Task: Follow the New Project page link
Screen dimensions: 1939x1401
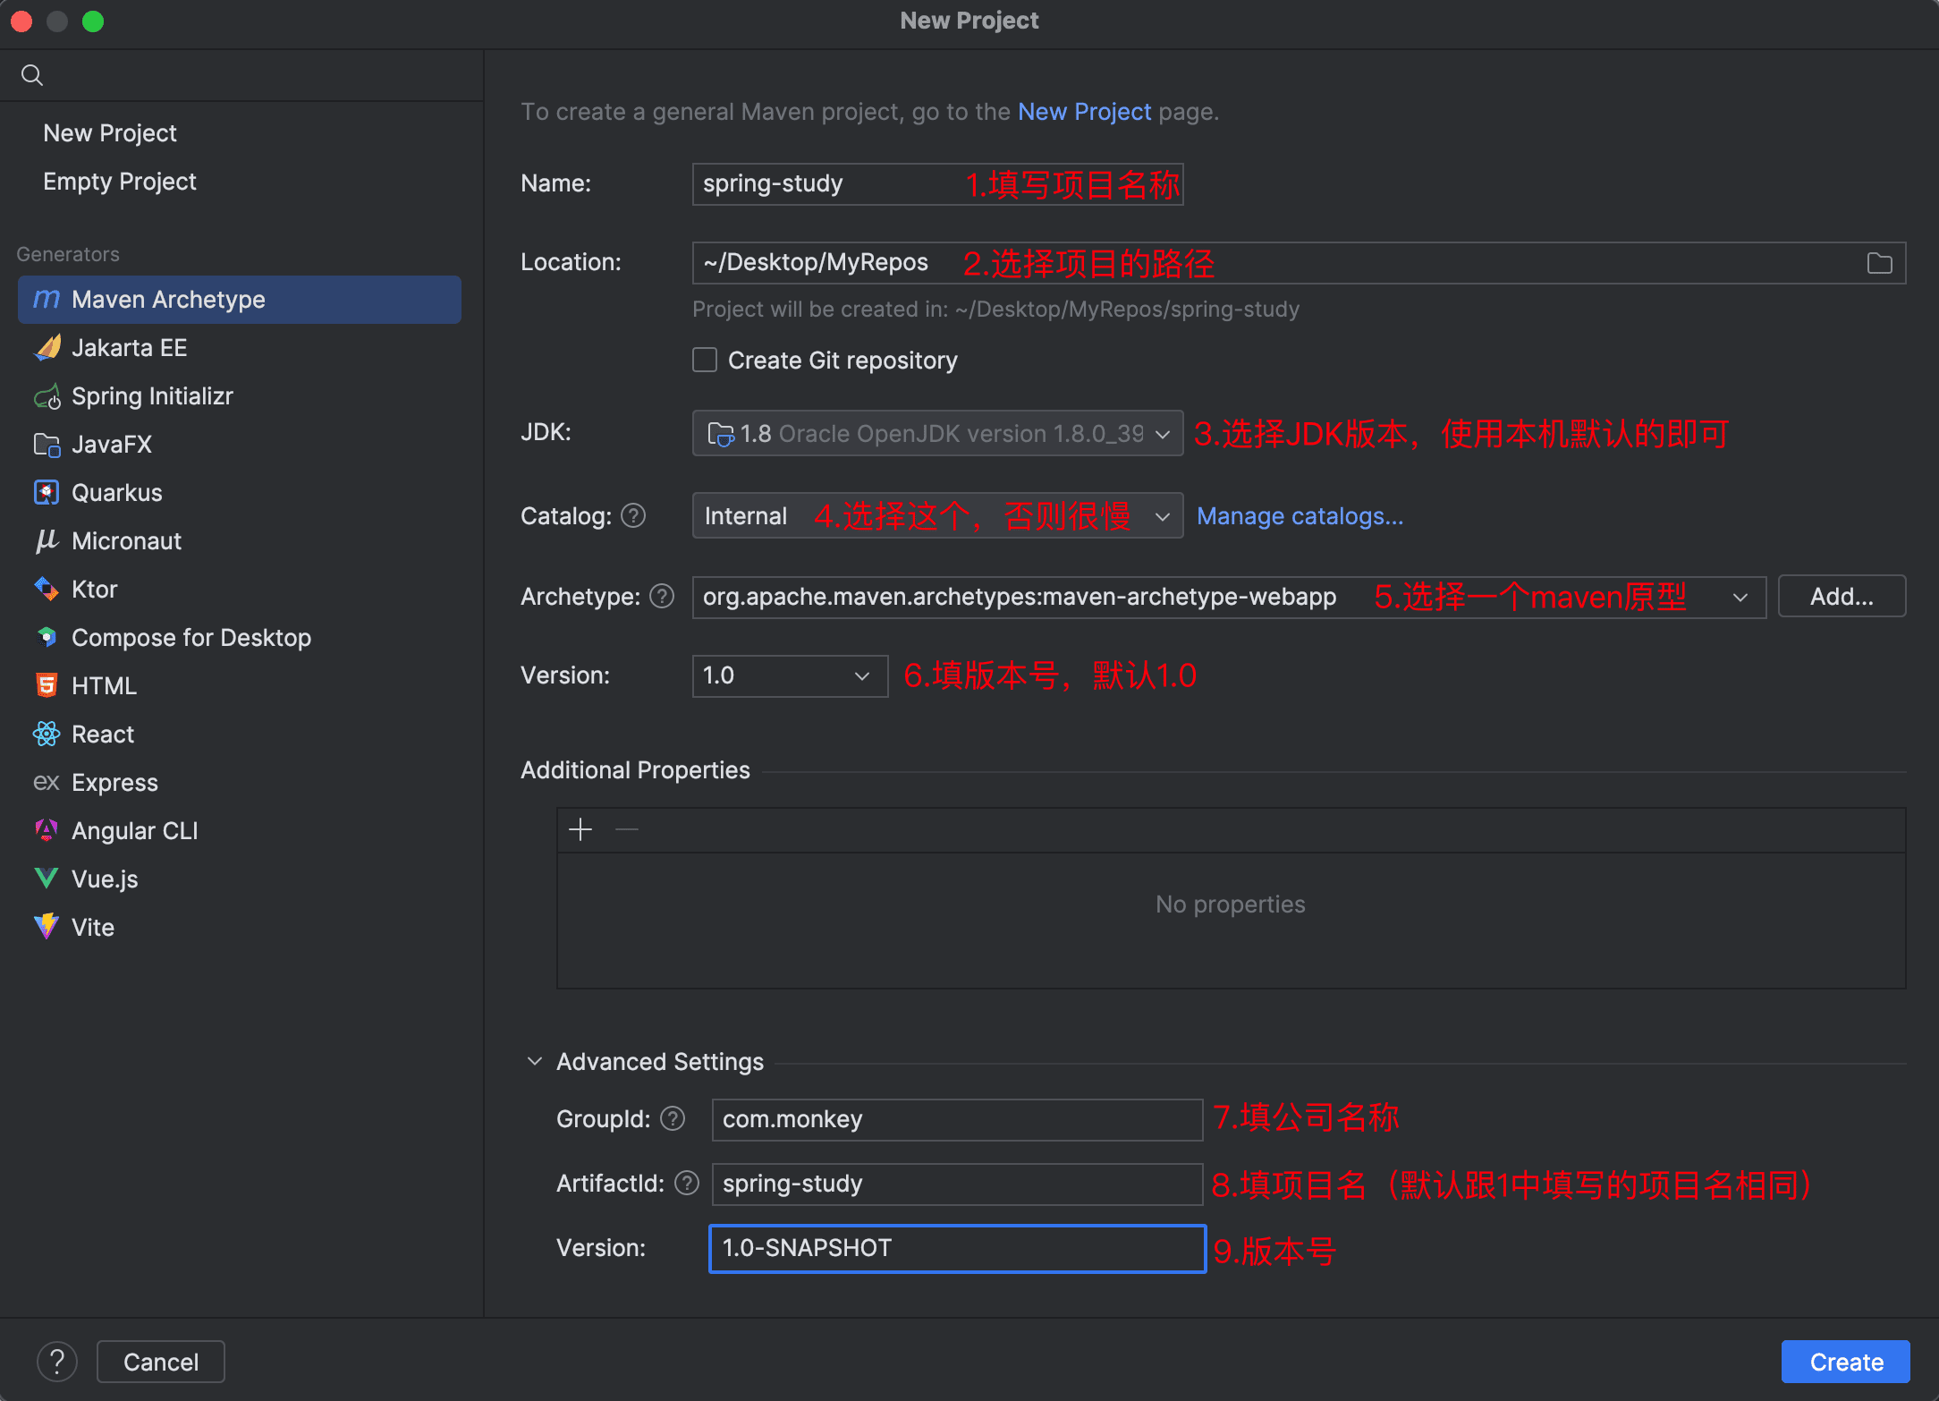Action: click(1085, 112)
